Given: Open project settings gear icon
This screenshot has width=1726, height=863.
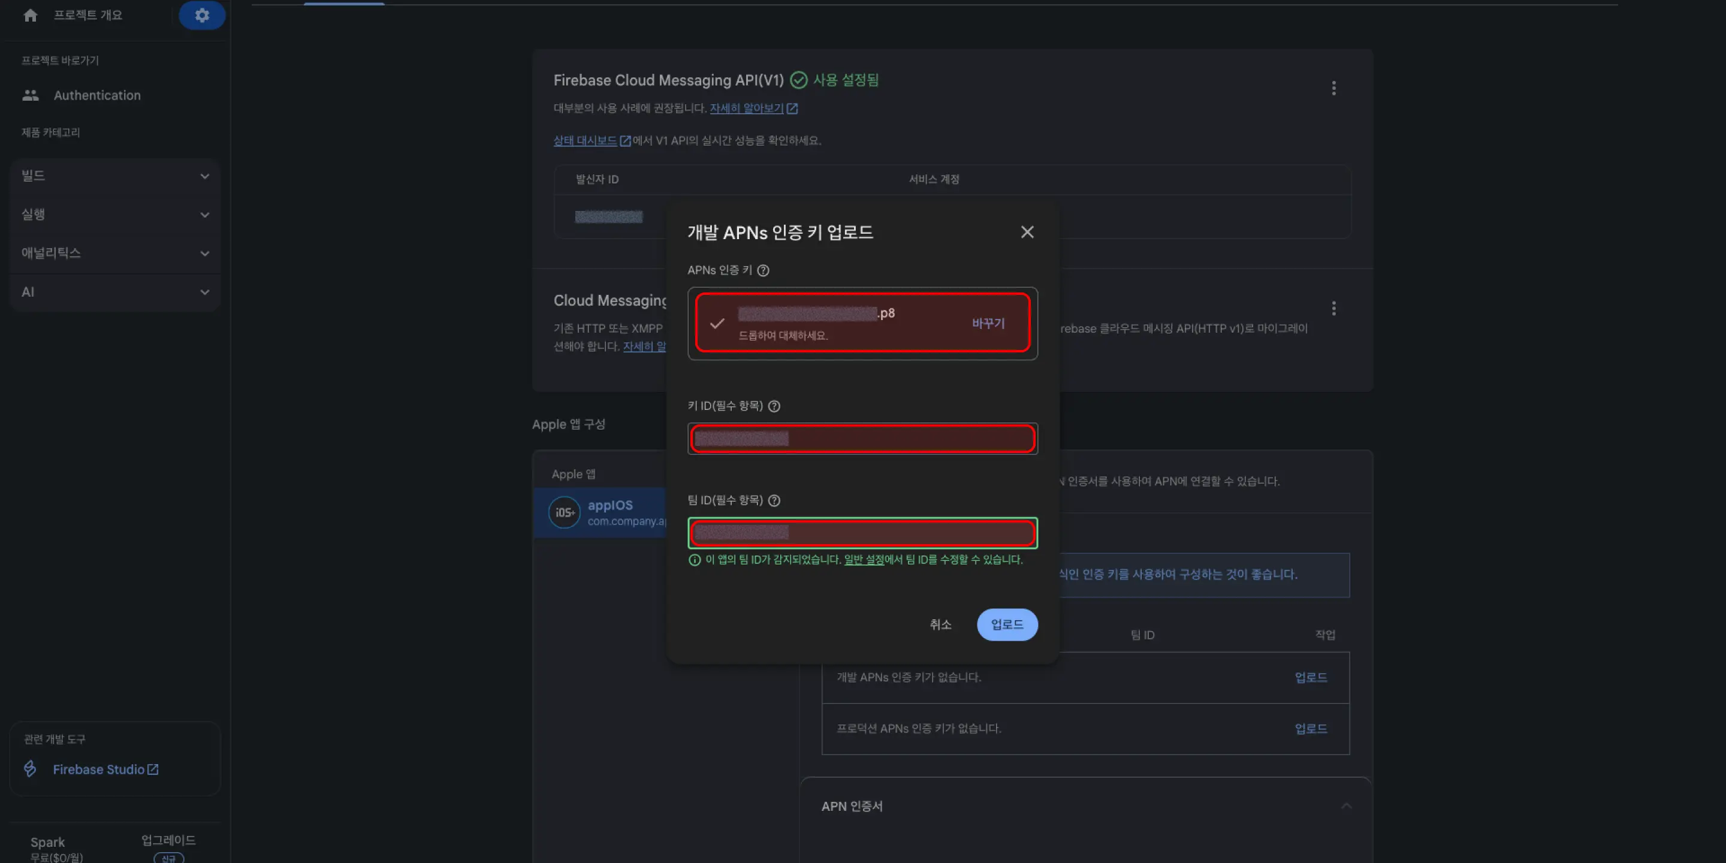Looking at the screenshot, I should [x=202, y=15].
